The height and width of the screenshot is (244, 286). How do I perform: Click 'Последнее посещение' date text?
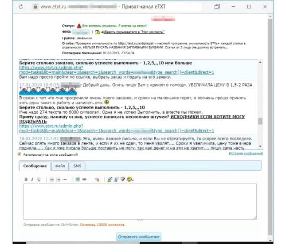98,53
